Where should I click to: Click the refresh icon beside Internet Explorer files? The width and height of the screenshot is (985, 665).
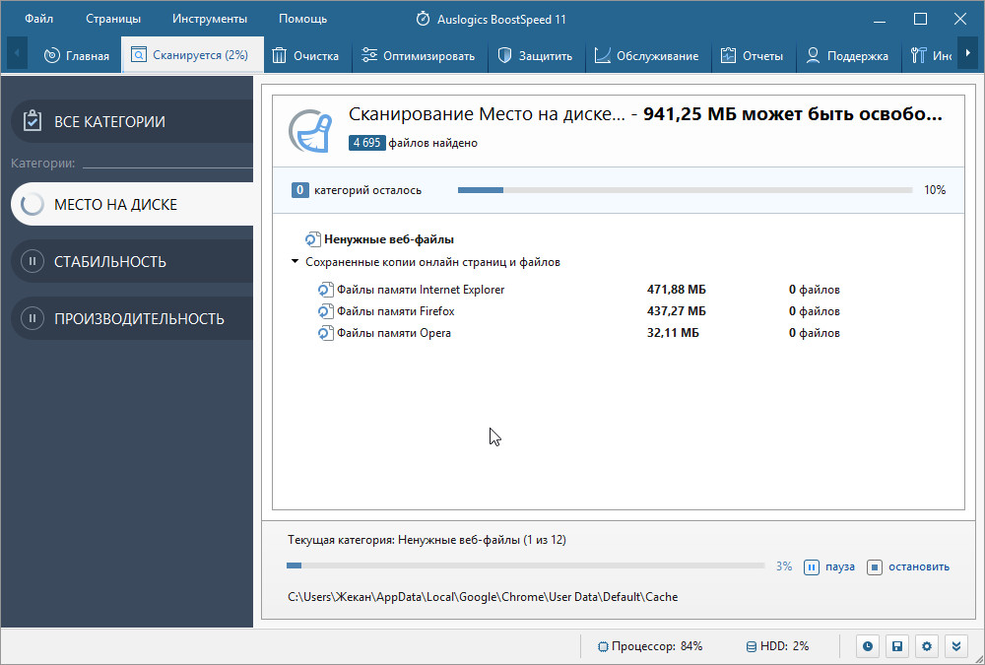click(x=325, y=290)
